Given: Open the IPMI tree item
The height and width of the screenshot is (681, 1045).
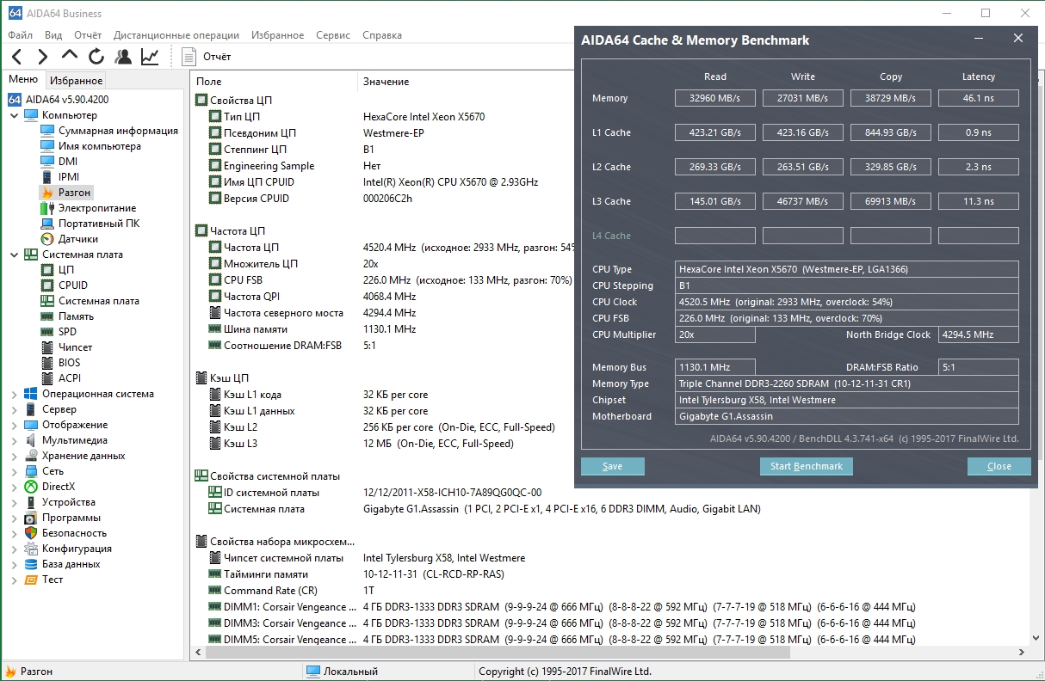Looking at the screenshot, I should 69,177.
